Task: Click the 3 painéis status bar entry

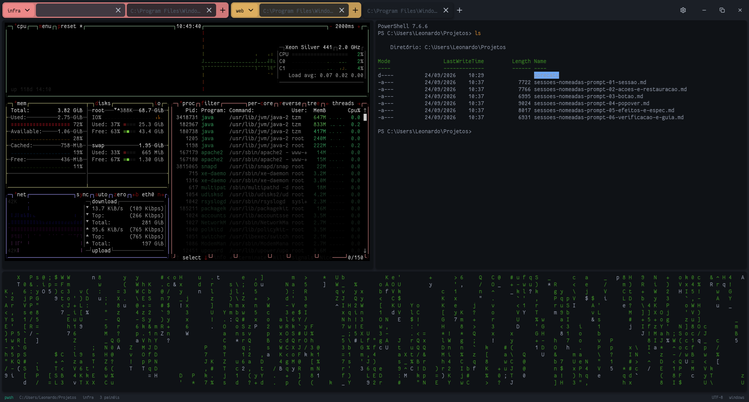Action: (x=109, y=397)
